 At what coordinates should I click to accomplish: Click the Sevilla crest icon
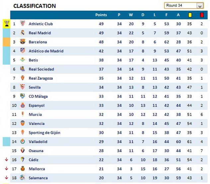point(23,87)
